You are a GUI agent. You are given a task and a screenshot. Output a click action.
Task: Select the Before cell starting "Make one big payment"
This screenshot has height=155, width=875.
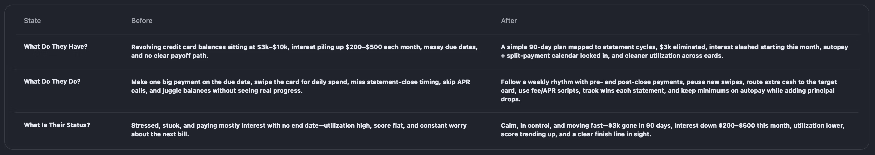click(x=301, y=86)
